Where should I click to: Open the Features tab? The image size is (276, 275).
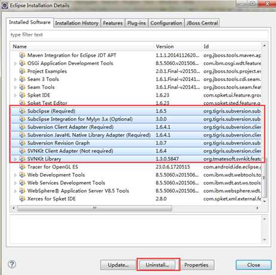(113, 23)
